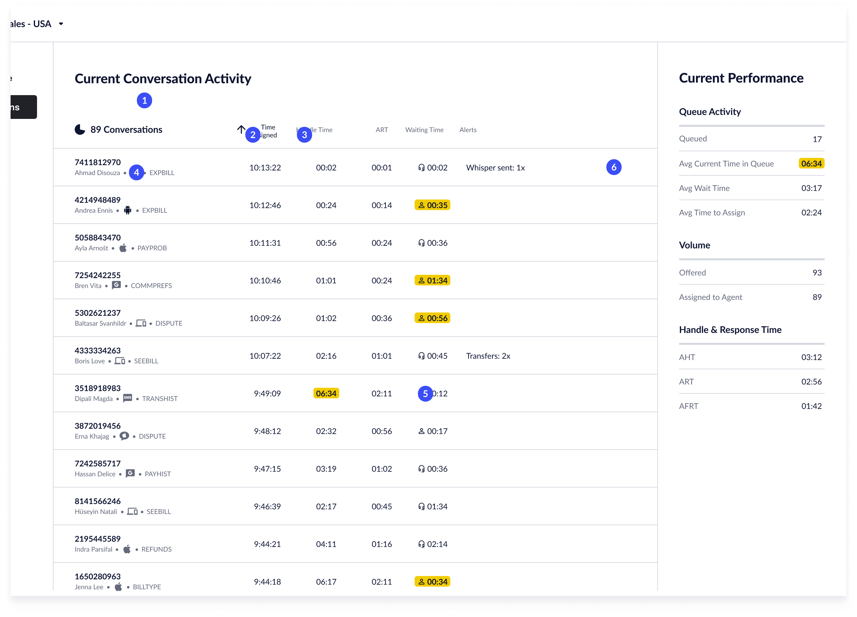Screen dimensions: 857x617
Task: Click devices icon next to Boris Love
Action: [119, 361]
